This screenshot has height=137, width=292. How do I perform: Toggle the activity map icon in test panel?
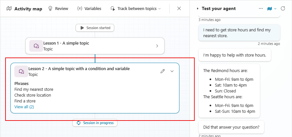click(270, 9)
